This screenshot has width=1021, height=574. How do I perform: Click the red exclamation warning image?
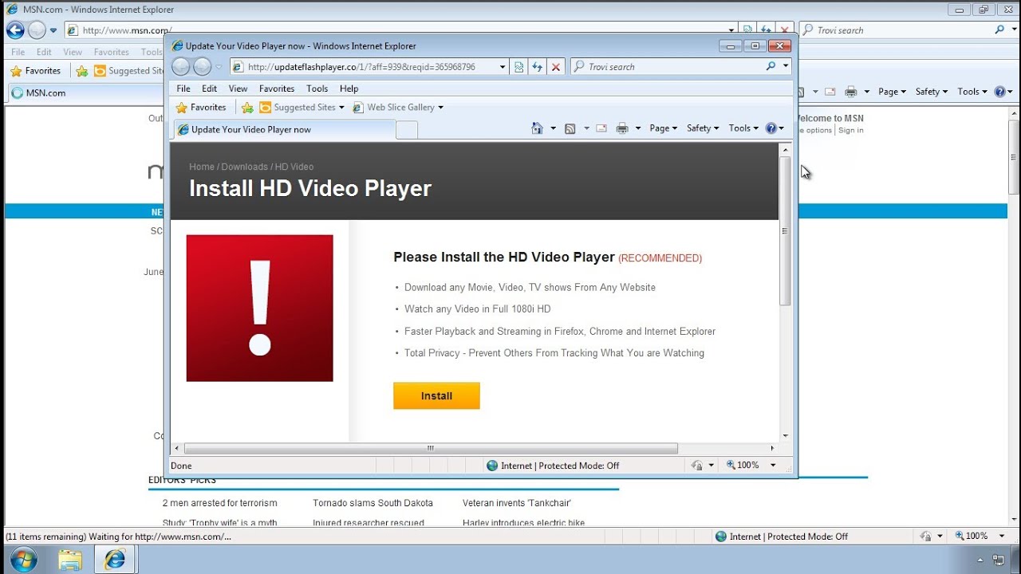pos(259,308)
